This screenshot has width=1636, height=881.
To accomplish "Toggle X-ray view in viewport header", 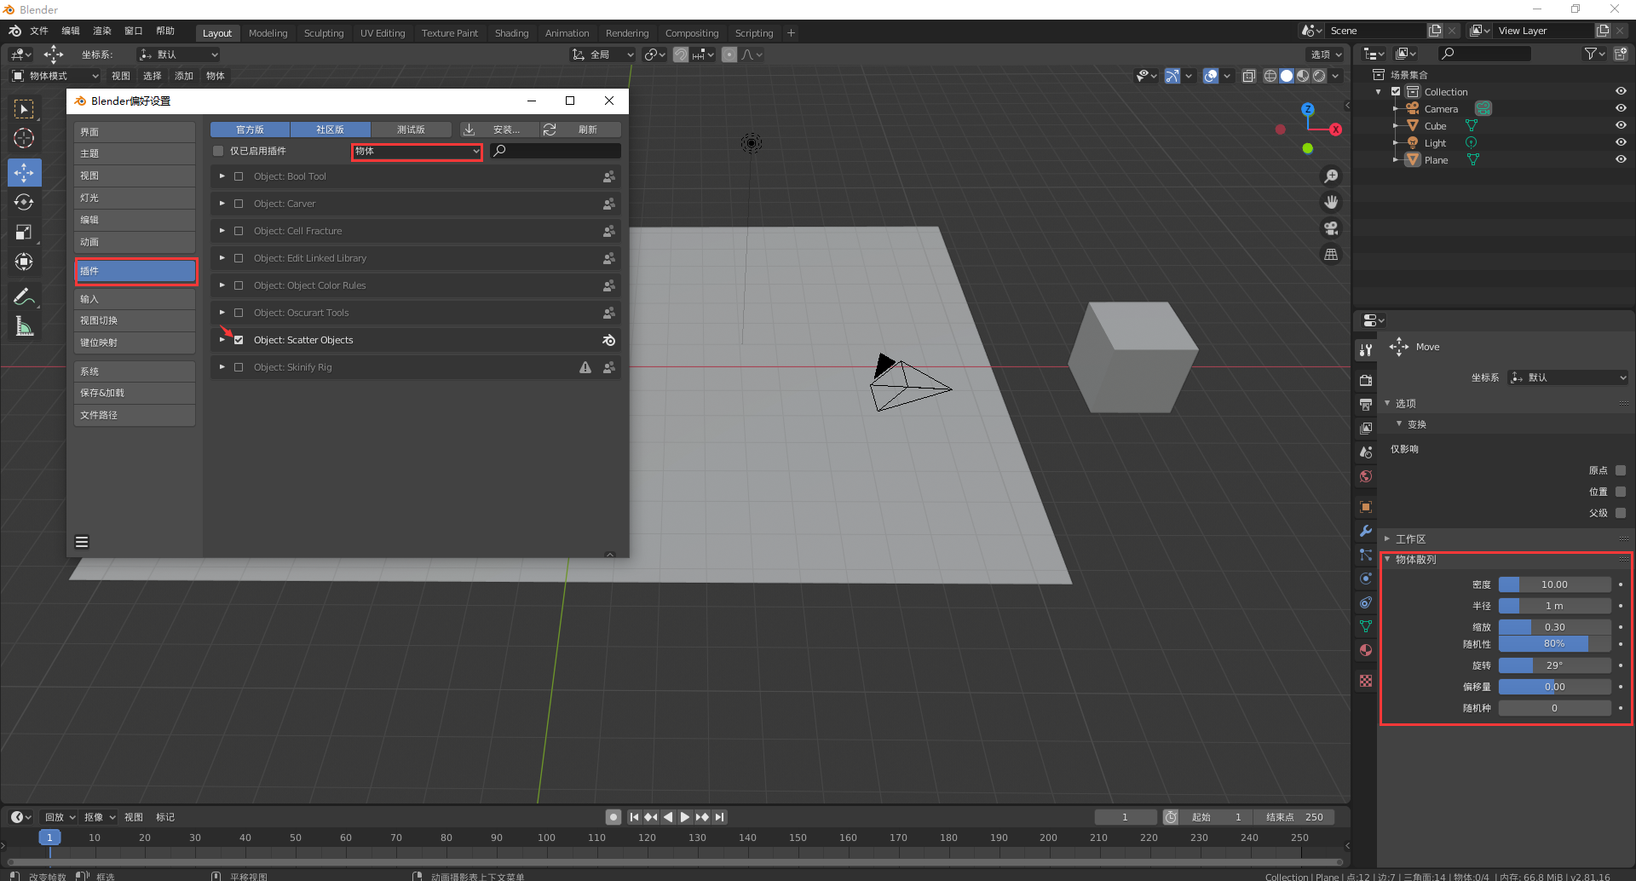I will pos(1248,76).
